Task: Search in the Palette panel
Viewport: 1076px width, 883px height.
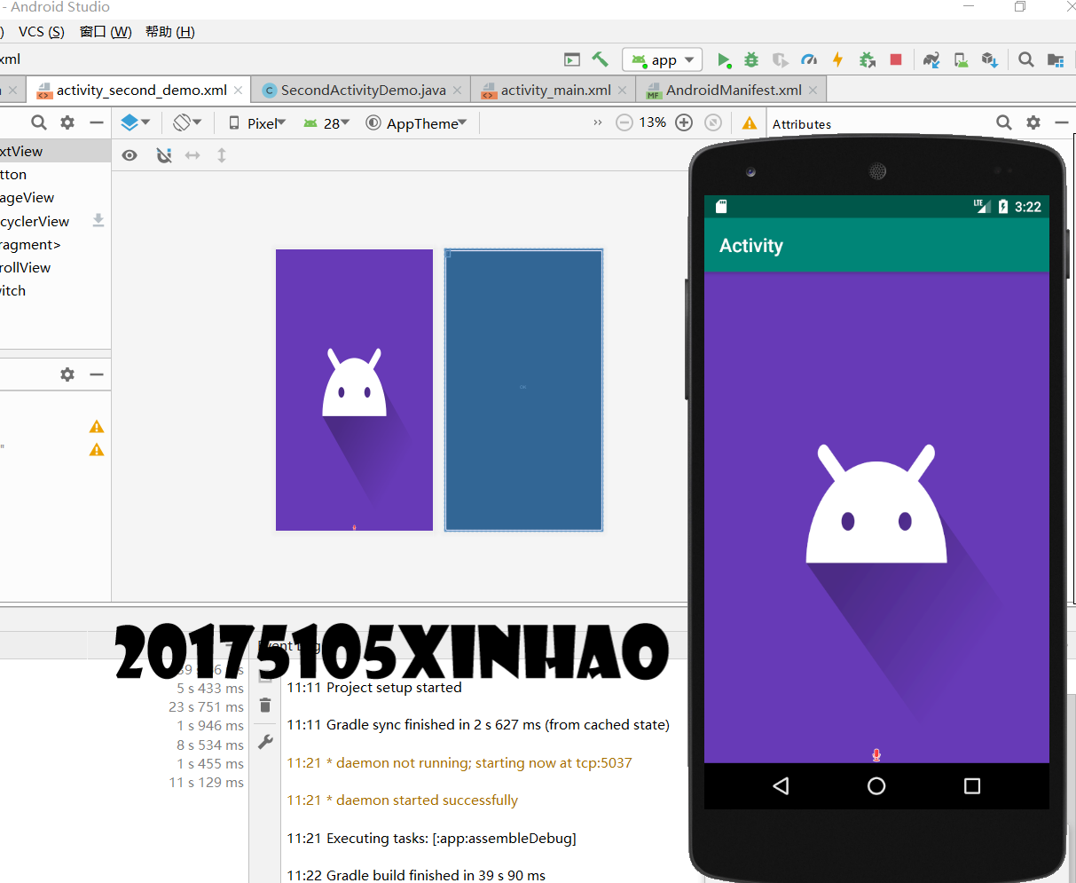Action: coord(38,122)
